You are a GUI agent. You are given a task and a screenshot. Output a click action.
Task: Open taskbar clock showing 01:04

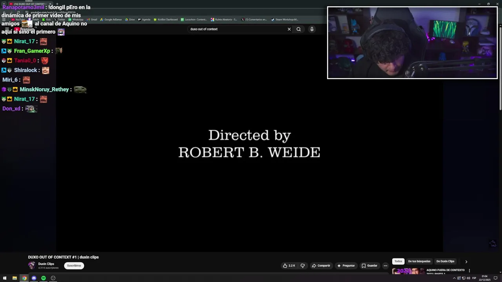(x=484, y=278)
